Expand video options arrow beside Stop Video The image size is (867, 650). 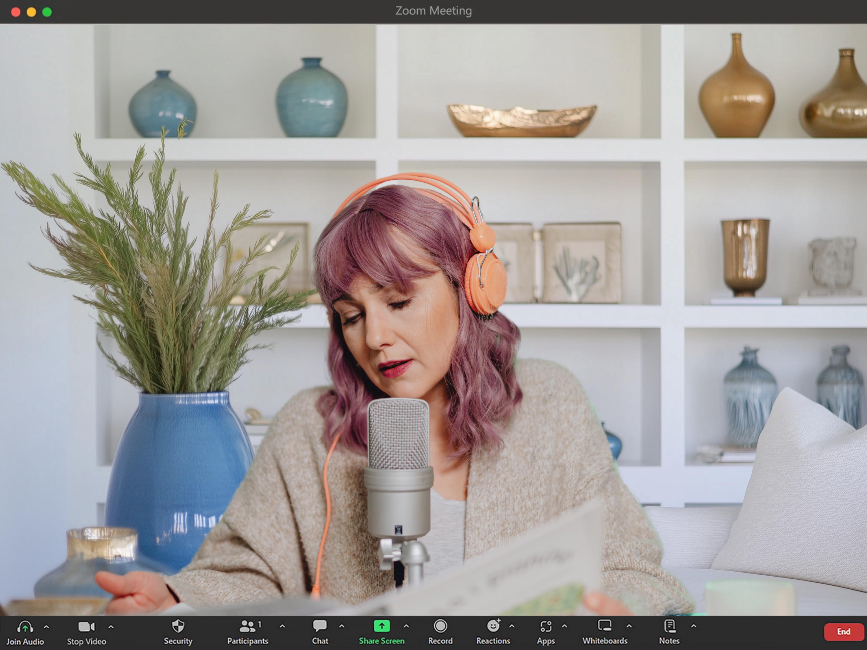[x=111, y=627]
